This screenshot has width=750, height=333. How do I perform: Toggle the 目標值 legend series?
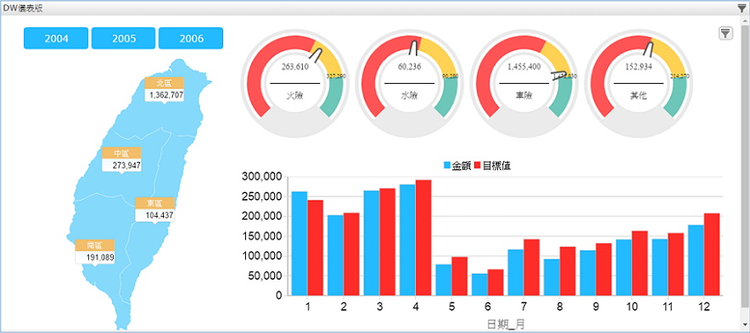pos(494,165)
